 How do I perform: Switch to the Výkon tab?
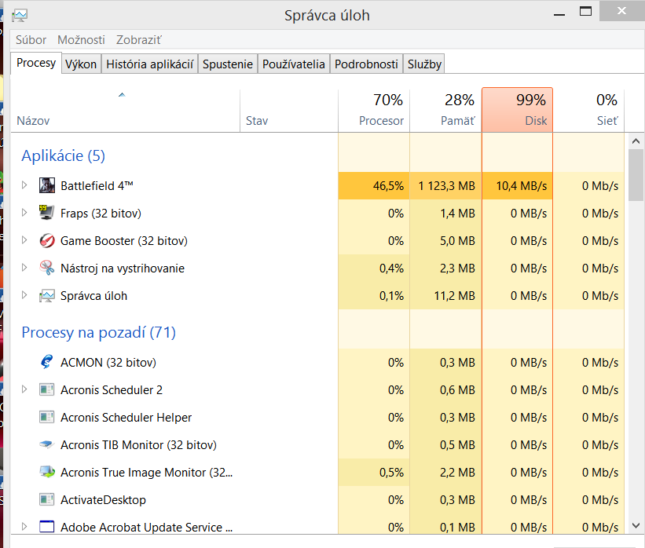[x=81, y=64]
